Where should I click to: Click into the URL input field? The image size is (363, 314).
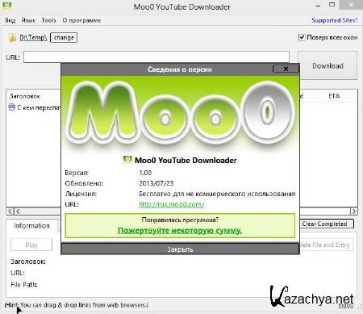coord(156,57)
